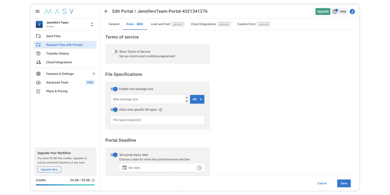Open Advanced Tools in sidebar

(x=65, y=83)
